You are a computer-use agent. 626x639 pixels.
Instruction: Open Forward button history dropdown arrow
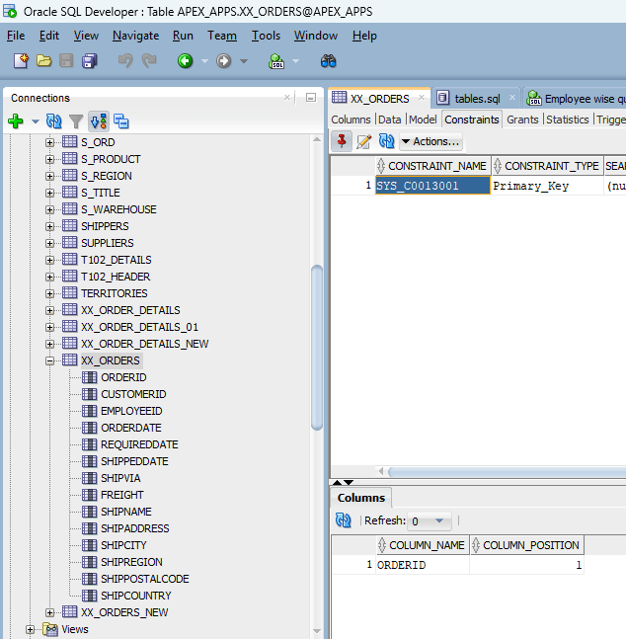click(244, 61)
